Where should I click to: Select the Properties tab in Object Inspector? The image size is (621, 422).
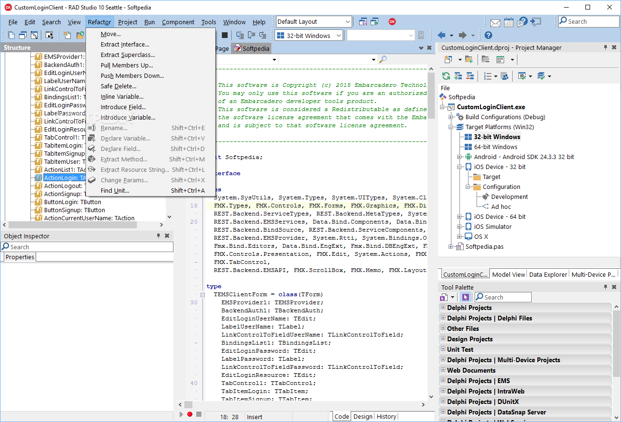(20, 257)
